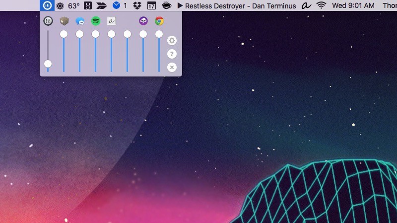This screenshot has height=223, width=397.
Task: Click the purple cloud app icon
Action: pyautogui.click(x=143, y=21)
